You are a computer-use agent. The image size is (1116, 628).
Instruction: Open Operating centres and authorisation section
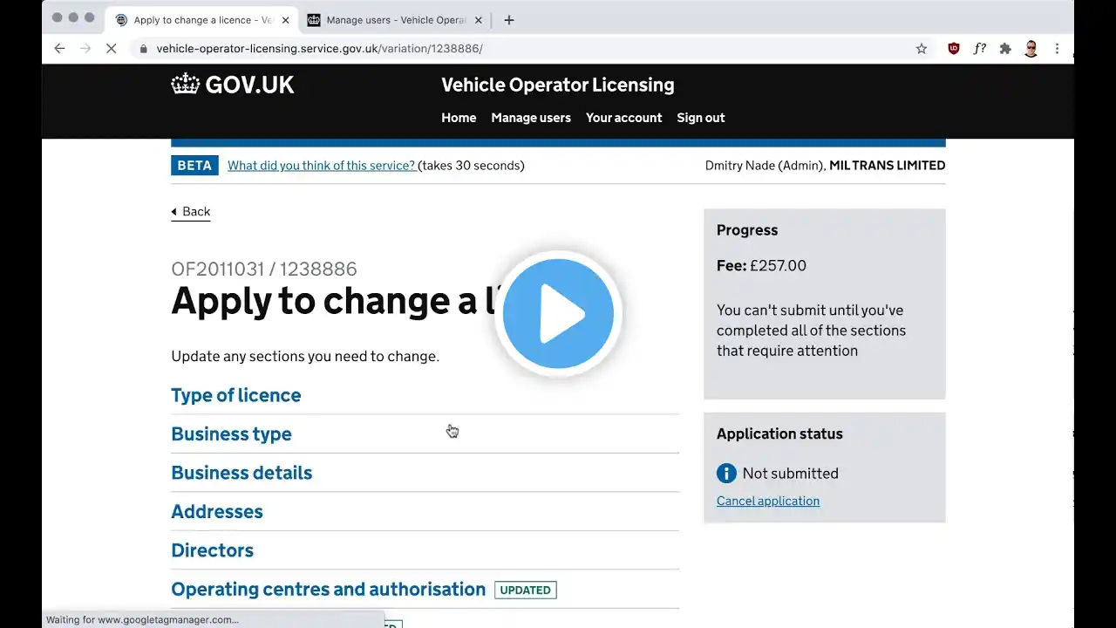328,589
